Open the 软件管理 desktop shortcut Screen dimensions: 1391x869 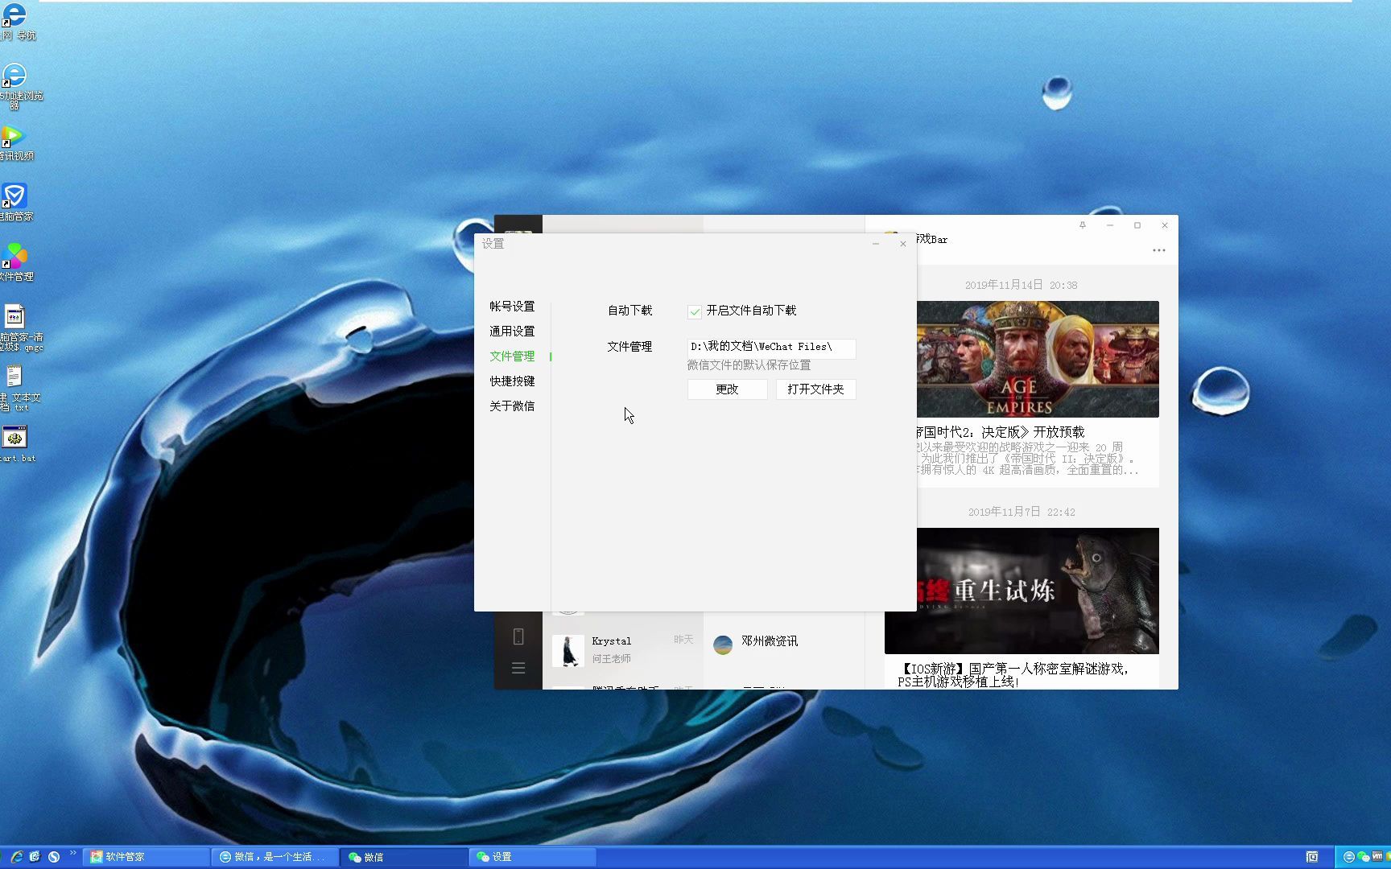coord(15,263)
